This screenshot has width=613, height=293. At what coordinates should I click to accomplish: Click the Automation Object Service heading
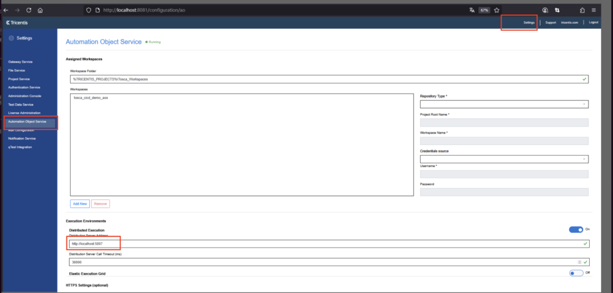coord(104,42)
